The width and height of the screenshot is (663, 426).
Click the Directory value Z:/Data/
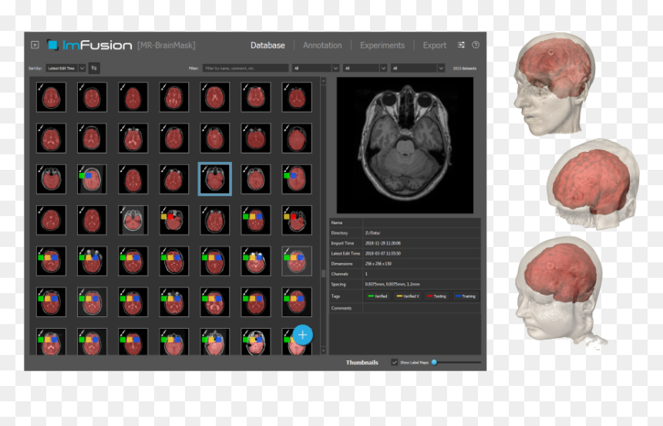coord(373,233)
